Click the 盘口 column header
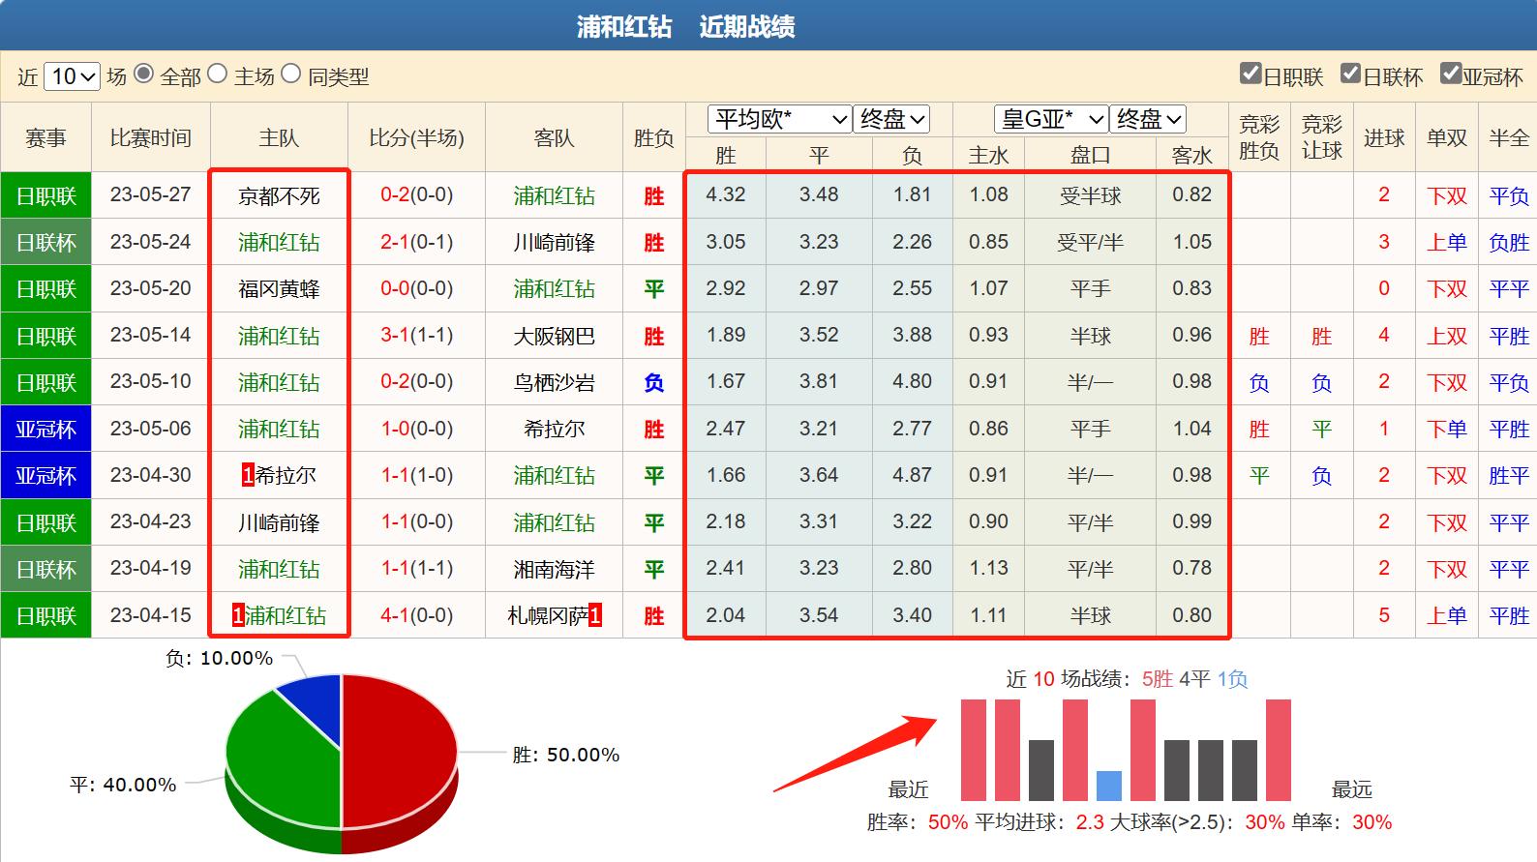The image size is (1537, 862). click(x=1090, y=155)
